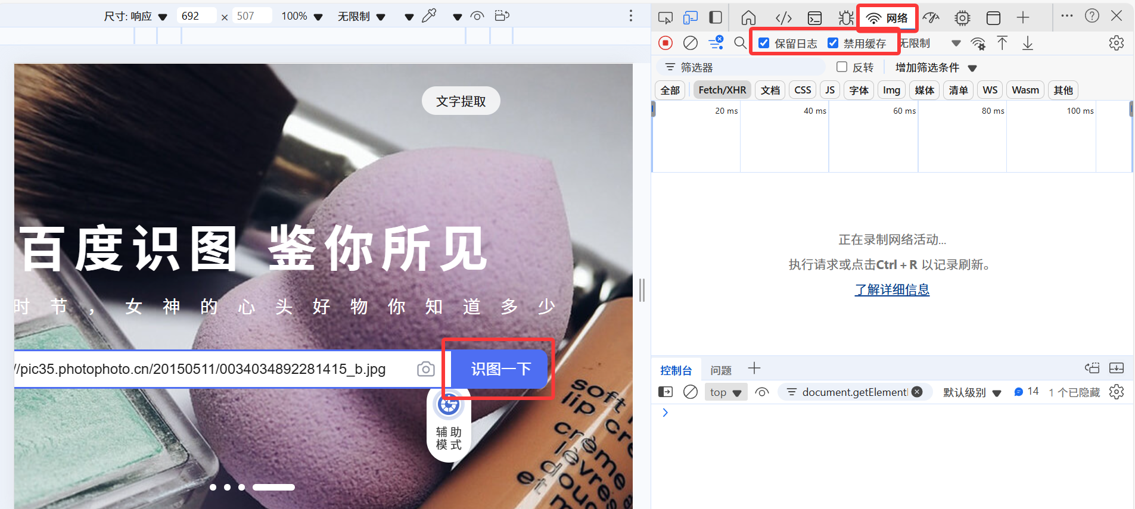Uncheck 禁用缓存 disable cache checkbox
This screenshot has height=509, width=1135.
point(833,43)
